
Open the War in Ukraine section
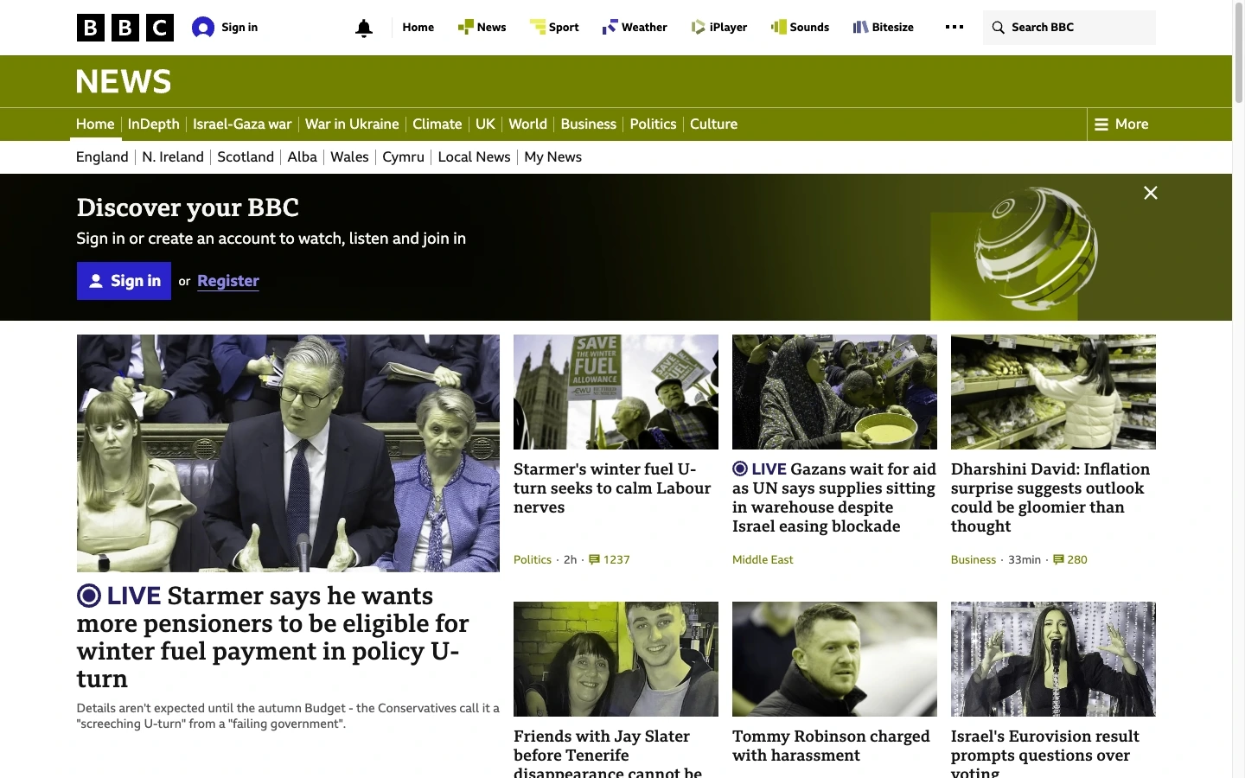click(352, 124)
